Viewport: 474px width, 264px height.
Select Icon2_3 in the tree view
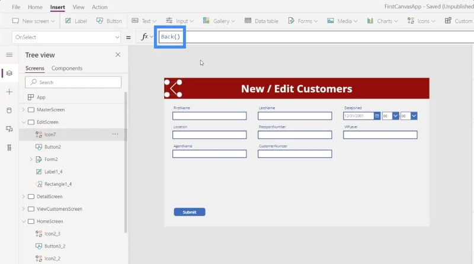52,234
